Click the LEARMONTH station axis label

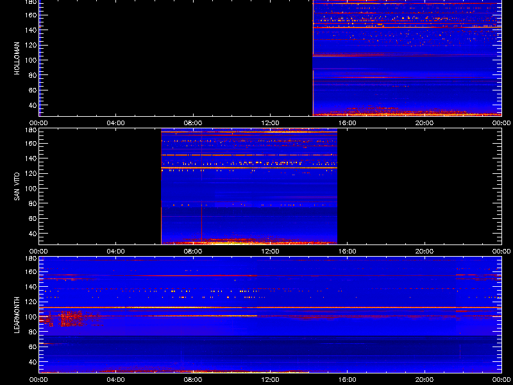point(17,315)
